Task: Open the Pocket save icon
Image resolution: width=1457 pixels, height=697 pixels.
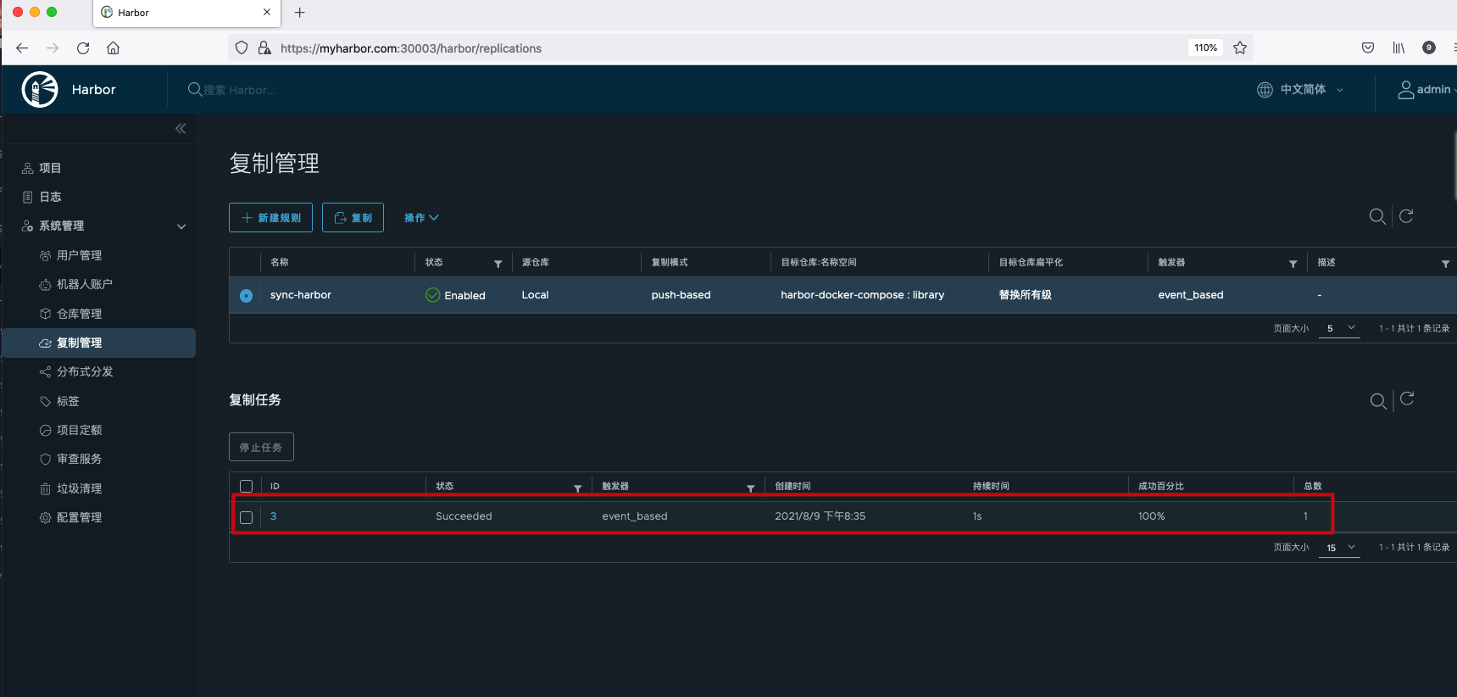Action: point(1368,47)
